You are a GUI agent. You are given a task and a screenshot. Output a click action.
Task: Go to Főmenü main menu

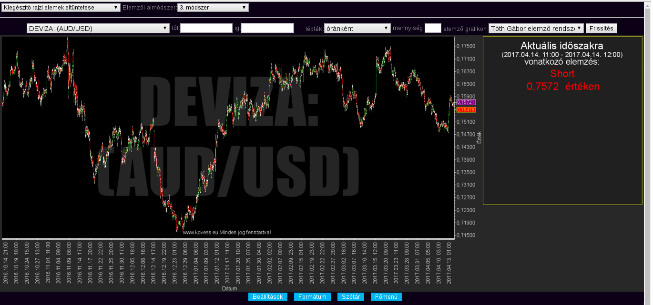click(386, 297)
